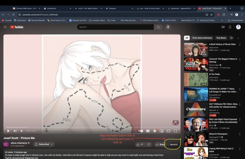
Task: Like the video
Action: pyautogui.click(x=140, y=144)
